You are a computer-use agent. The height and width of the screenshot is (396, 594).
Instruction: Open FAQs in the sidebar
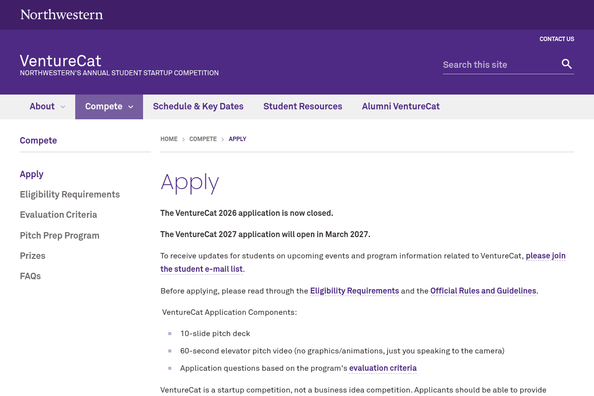[x=30, y=276]
